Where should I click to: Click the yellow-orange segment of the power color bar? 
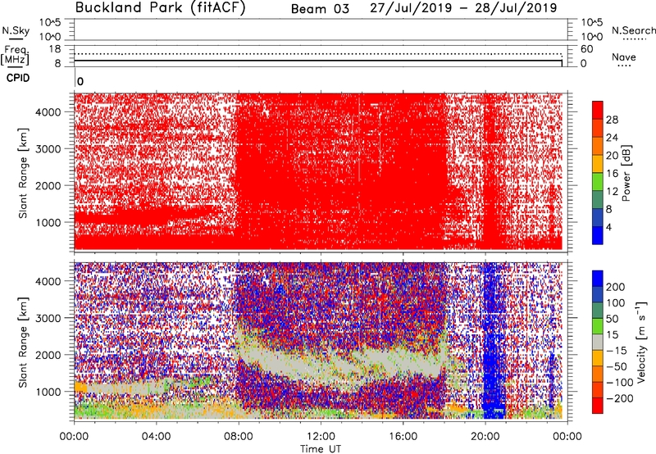[598, 163]
